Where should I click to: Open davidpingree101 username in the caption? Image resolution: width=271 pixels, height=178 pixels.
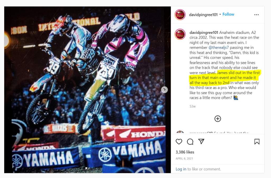tap(204, 33)
